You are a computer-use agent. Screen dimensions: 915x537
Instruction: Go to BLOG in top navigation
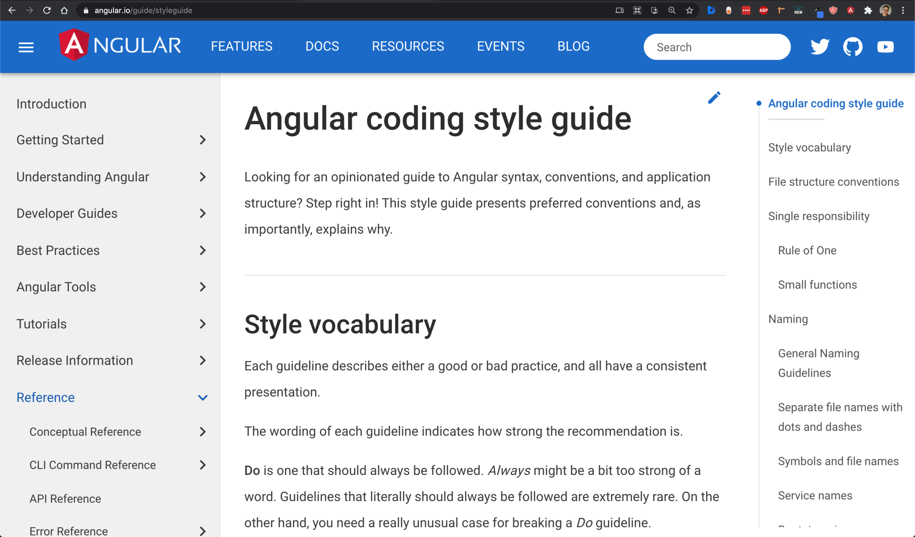point(573,47)
